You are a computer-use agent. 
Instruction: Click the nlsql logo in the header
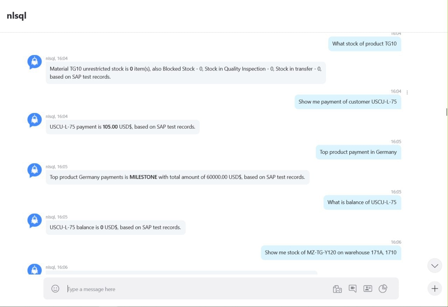click(x=16, y=16)
